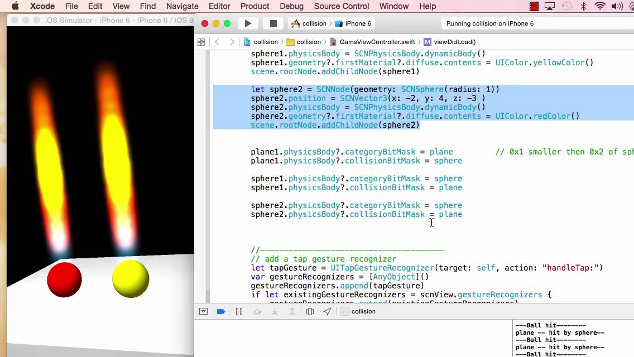Viewport: 634px width, 357px height.
Task: Open the Apple menu
Action: point(15,6)
